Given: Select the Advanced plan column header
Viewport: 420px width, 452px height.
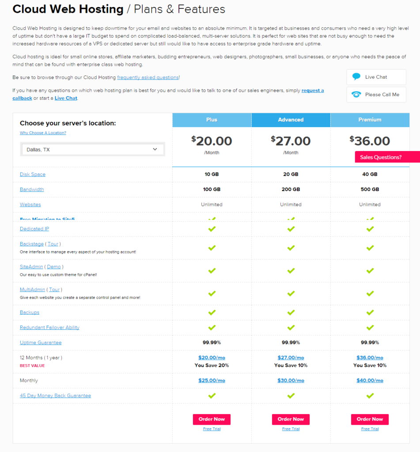Looking at the screenshot, I should (x=291, y=120).
